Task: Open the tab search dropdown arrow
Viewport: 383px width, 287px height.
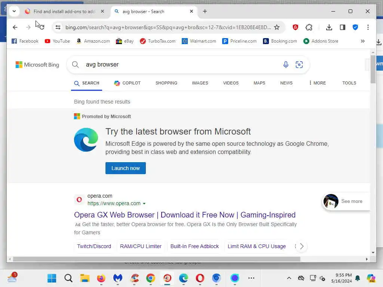Action: (14, 11)
